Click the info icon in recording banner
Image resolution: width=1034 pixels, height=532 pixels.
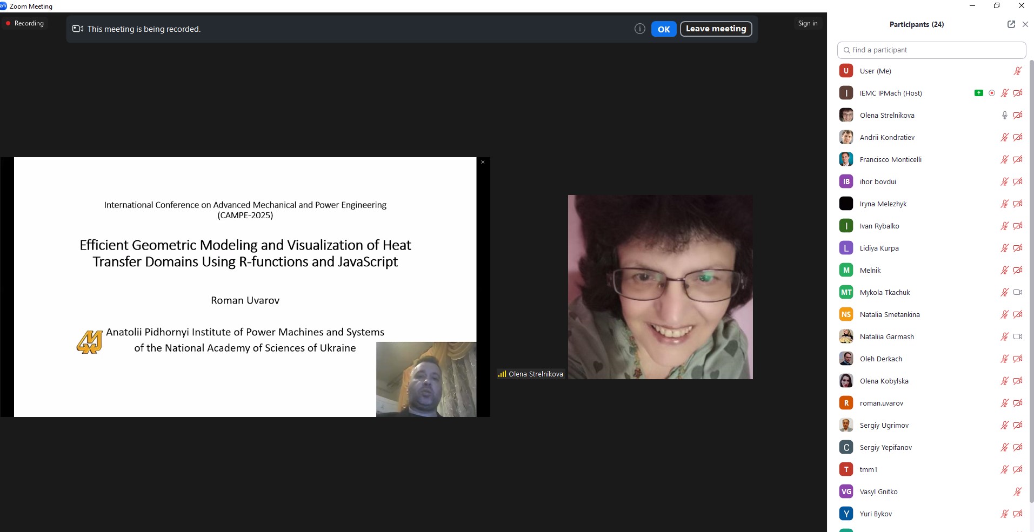click(x=639, y=29)
